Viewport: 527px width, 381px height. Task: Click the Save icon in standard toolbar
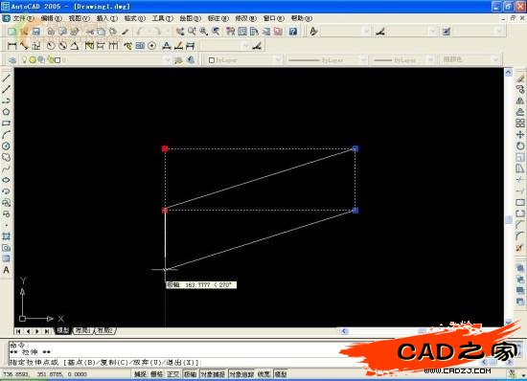[36, 32]
